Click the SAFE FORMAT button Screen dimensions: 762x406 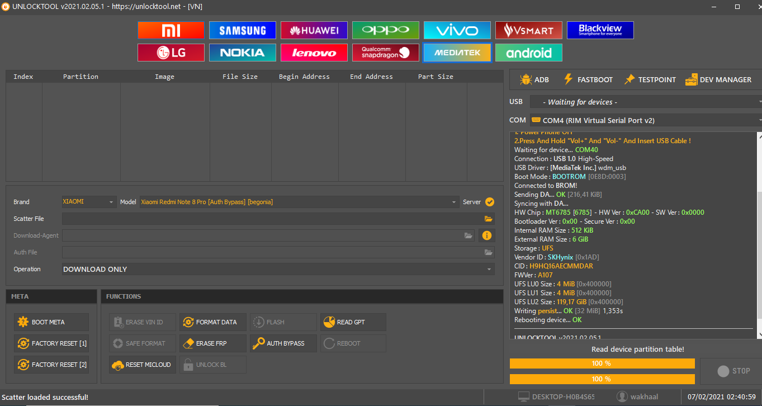pos(143,343)
